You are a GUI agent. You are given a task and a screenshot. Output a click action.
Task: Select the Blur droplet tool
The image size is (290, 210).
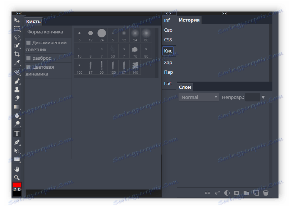tap(17, 115)
